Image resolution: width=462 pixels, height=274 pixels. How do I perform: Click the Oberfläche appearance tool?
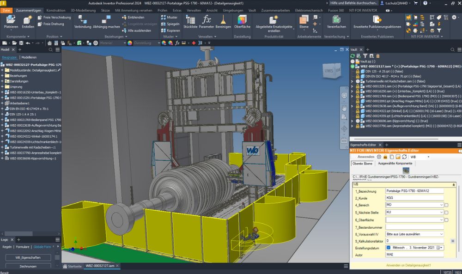click(242, 22)
